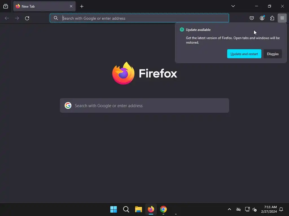
Task: Click the muted volume tray icon
Action: point(255,209)
